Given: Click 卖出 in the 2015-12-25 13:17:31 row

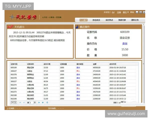Looking at the screenshot, I should (78, 92).
